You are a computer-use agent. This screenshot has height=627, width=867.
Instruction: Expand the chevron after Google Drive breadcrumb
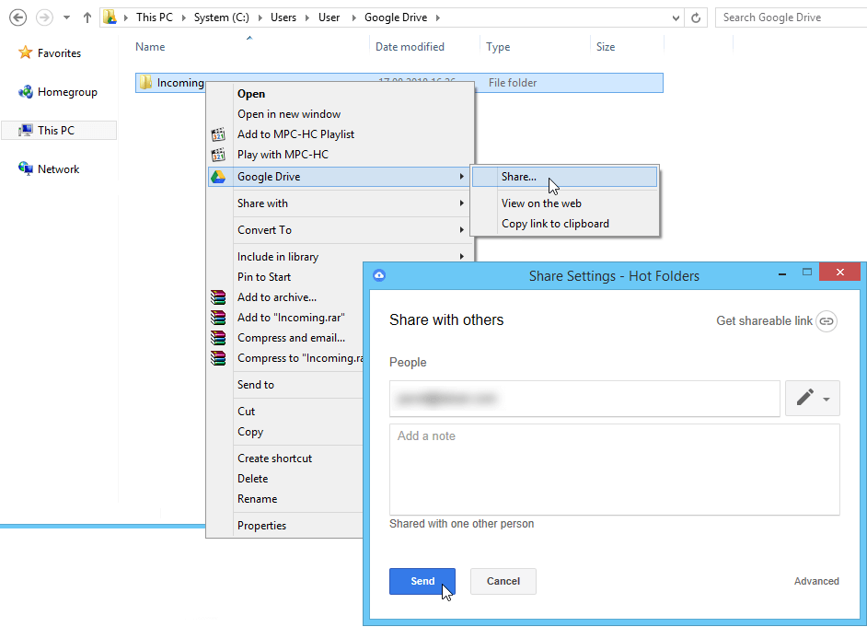point(437,17)
